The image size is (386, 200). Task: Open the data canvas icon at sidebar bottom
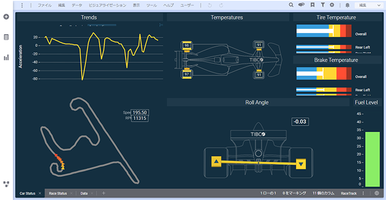[x=6, y=184]
